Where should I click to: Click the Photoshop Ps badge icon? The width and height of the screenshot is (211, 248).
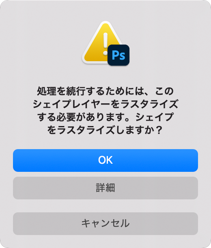pyautogui.click(x=118, y=55)
